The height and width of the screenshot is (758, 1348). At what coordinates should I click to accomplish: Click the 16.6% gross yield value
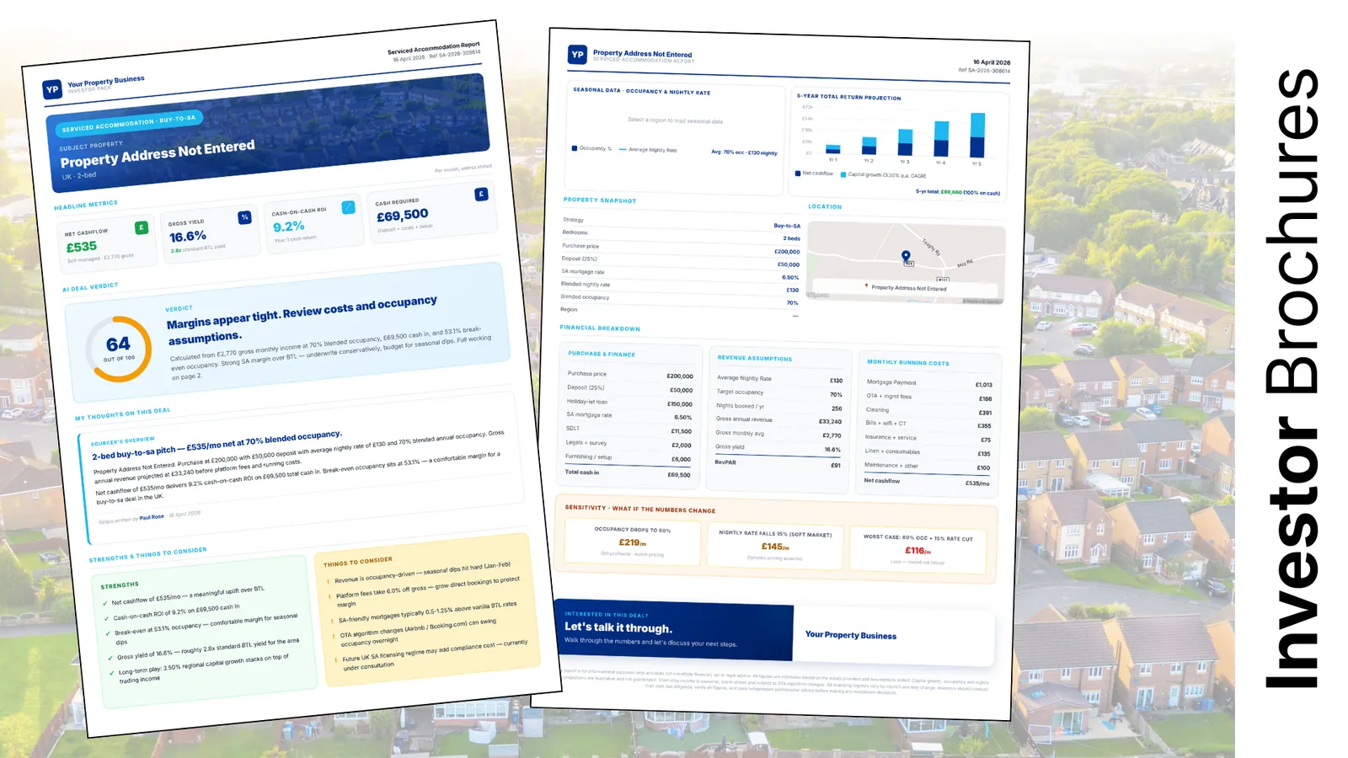(x=188, y=237)
